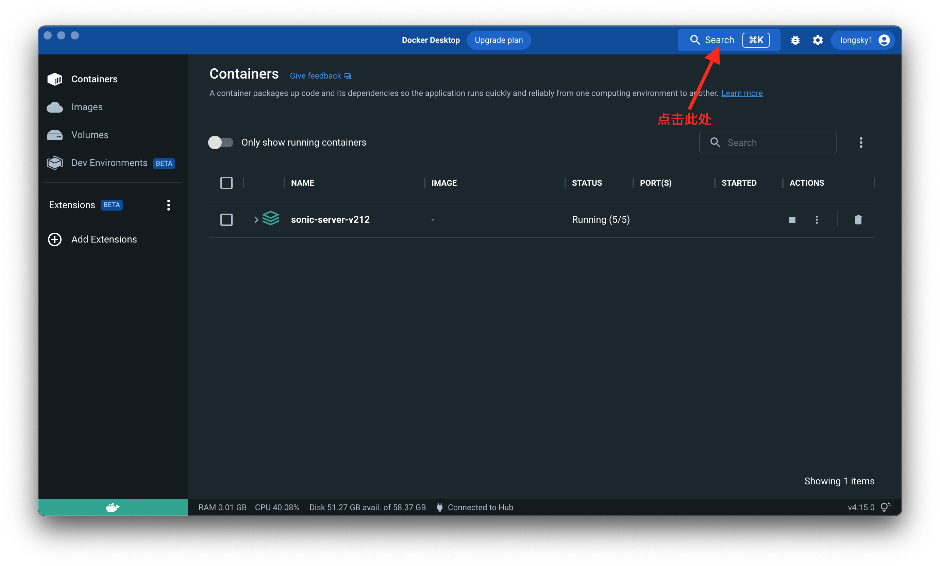Toggle Only show running containers
The height and width of the screenshot is (566, 940).
tap(220, 142)
